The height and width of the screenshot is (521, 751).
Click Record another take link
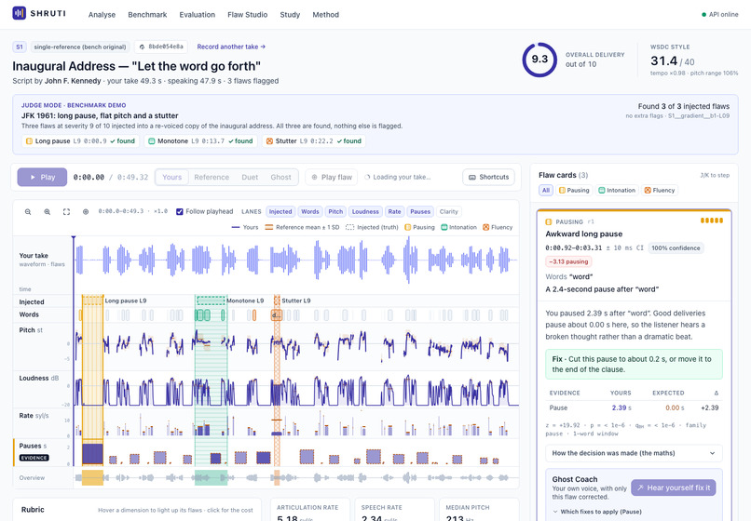pyautogui.click(x=231, y=47)
